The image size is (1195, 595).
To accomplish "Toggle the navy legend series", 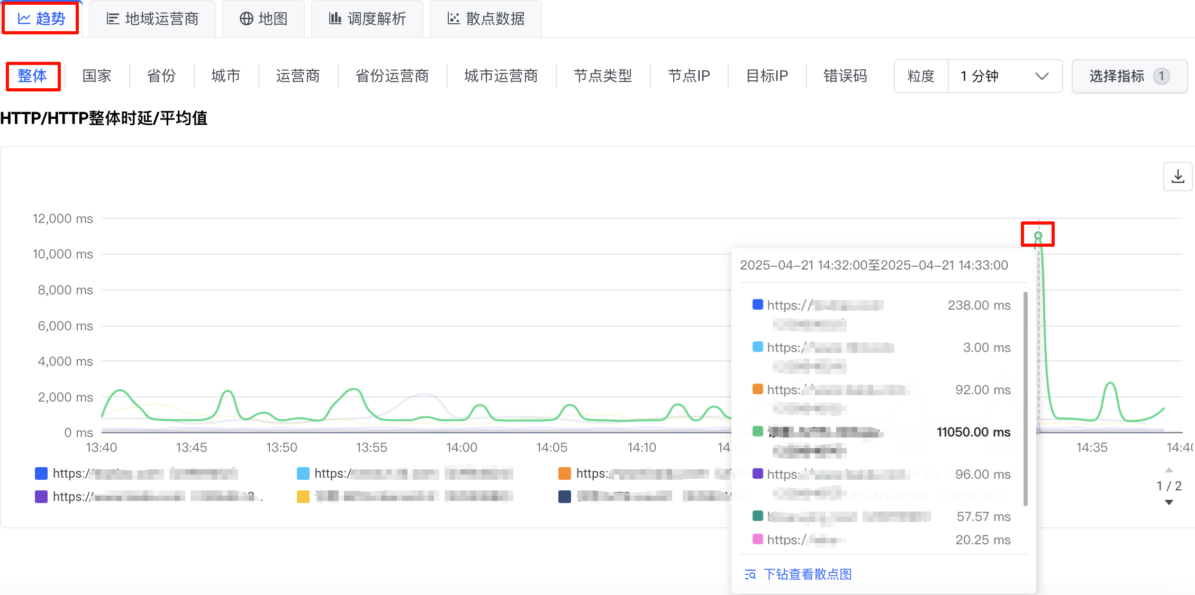I will (x=565, y=497).
